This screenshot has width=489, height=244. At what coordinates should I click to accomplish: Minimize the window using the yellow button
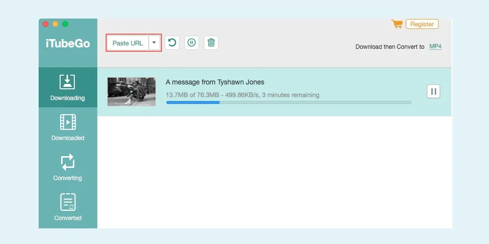(x=55, y=24)
